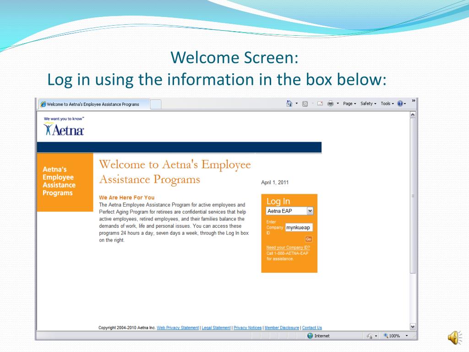Click the Company ID input field
This screenshot has width=469, height=352.
[x=299, y=227]
